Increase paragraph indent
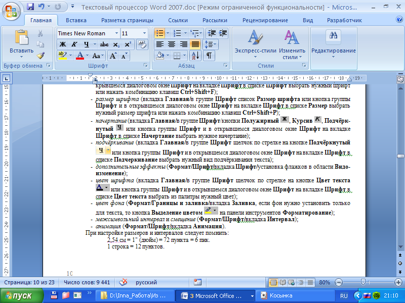The width and height of the screenshot is (405, 303). [223, 33]
